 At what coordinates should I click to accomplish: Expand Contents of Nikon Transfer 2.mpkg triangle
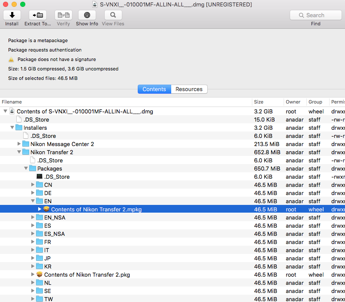[39, 209]
